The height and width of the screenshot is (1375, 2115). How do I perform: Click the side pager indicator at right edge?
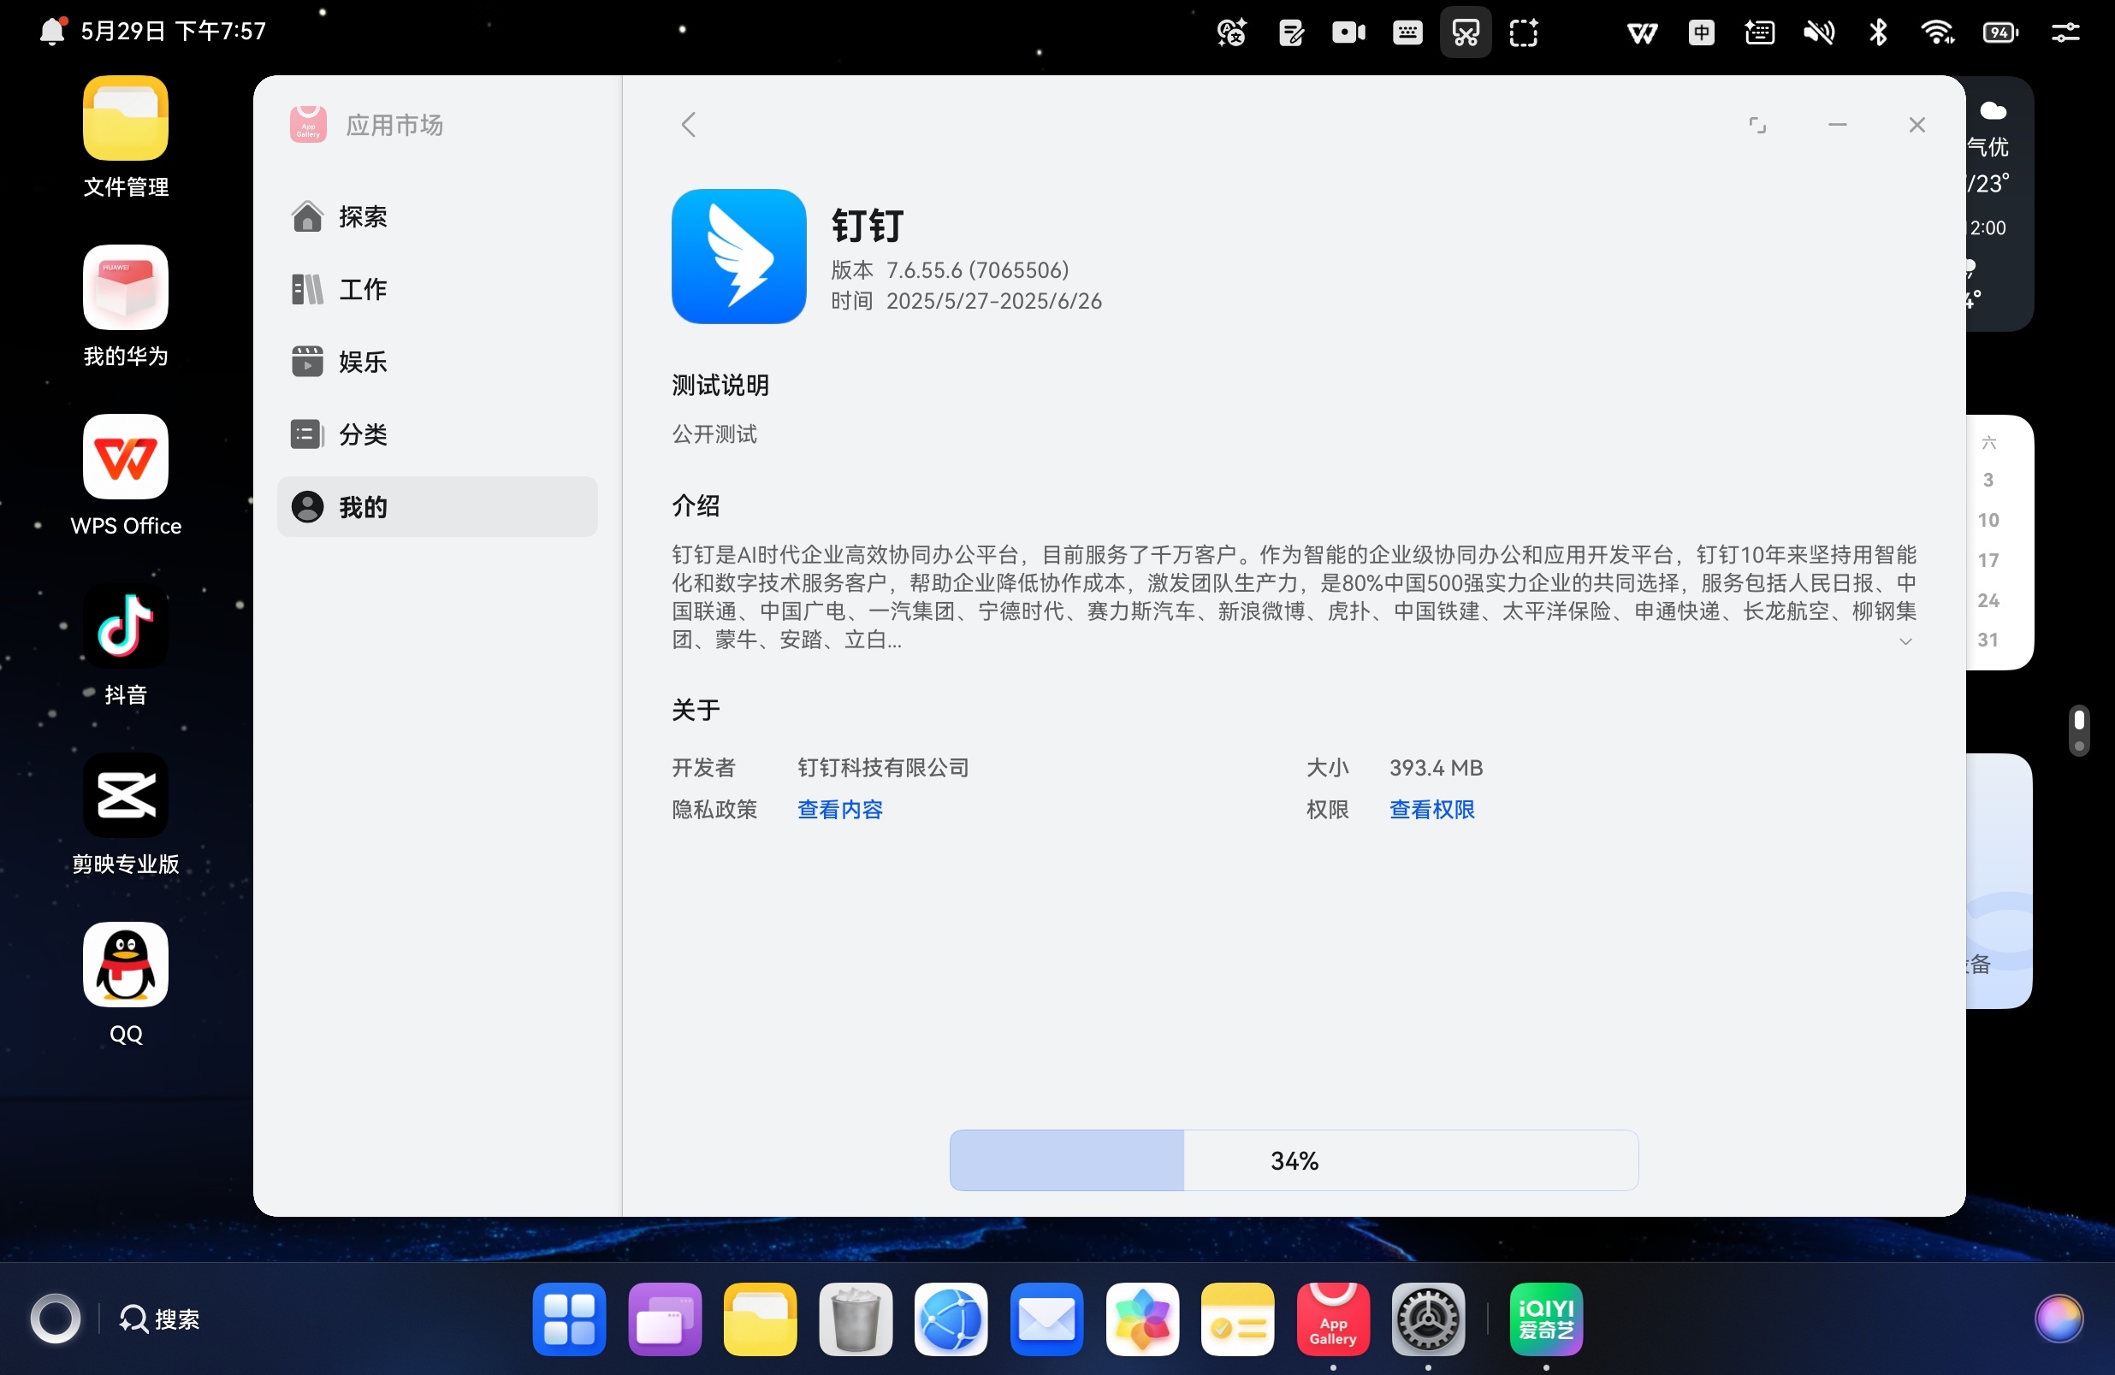click(2079, 731)
